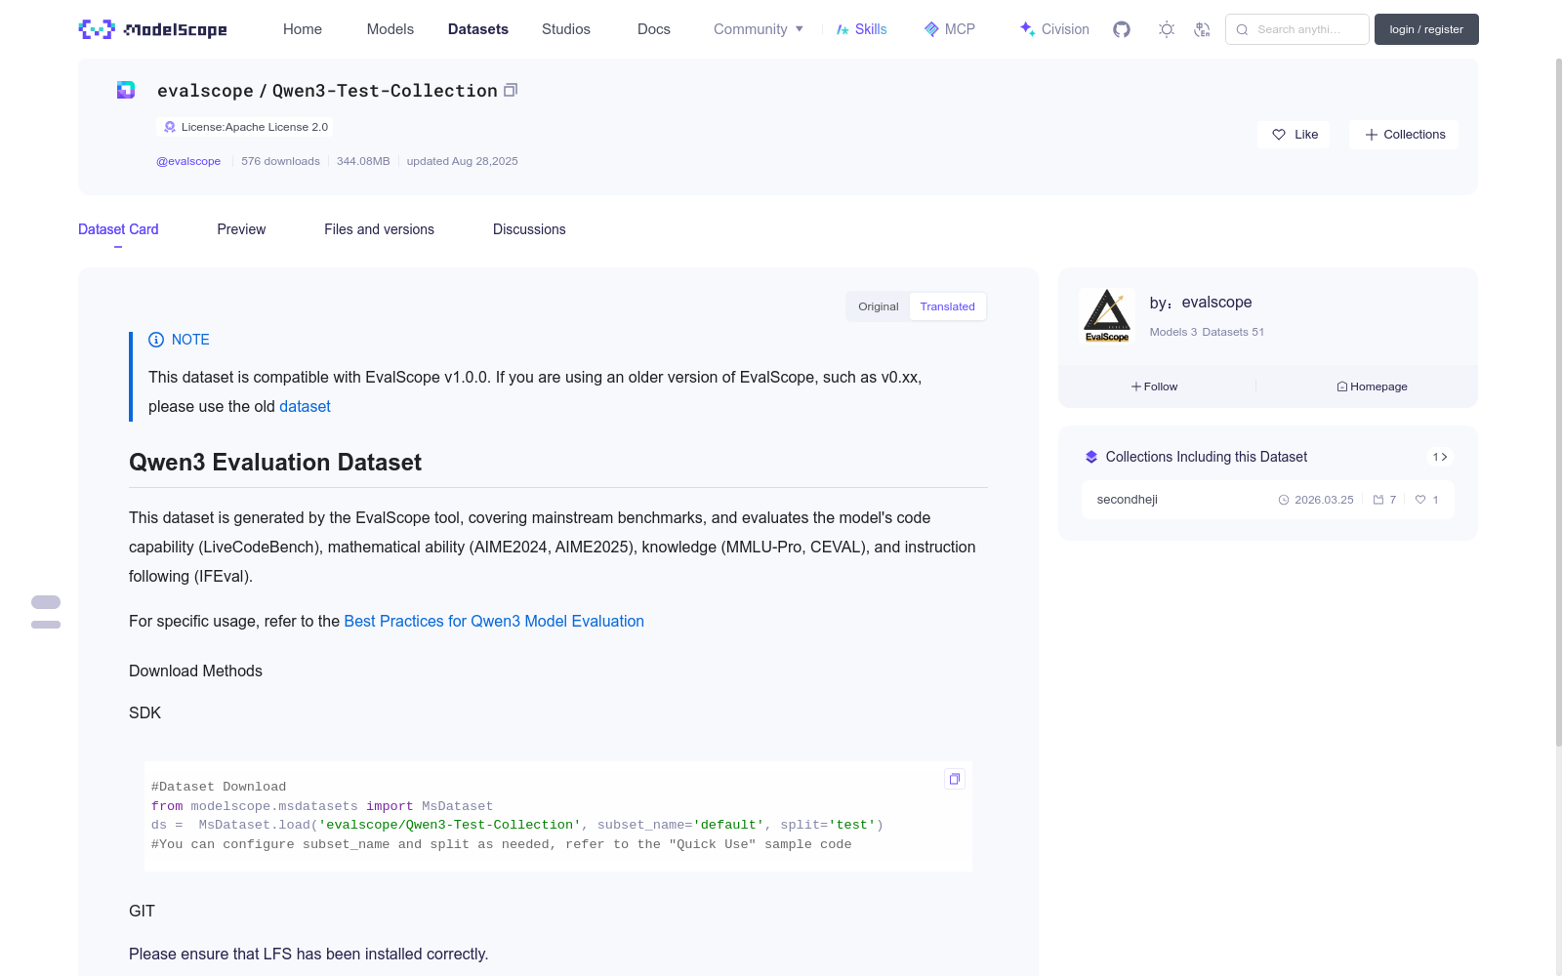Open the old dataset link in note
Screen dimensions: 1562x976
(305, 406)
